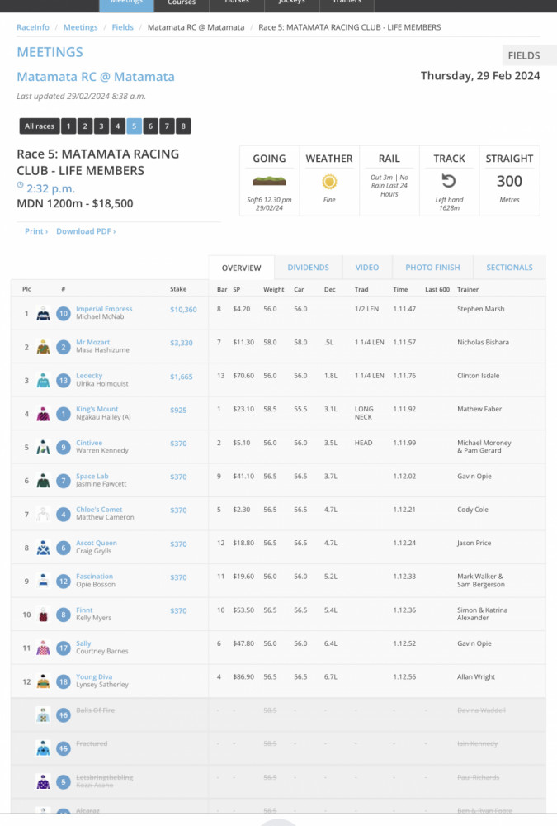557x826 pixels.
Task: Click Fractured silks icon
Action: [x=43, y=748]
